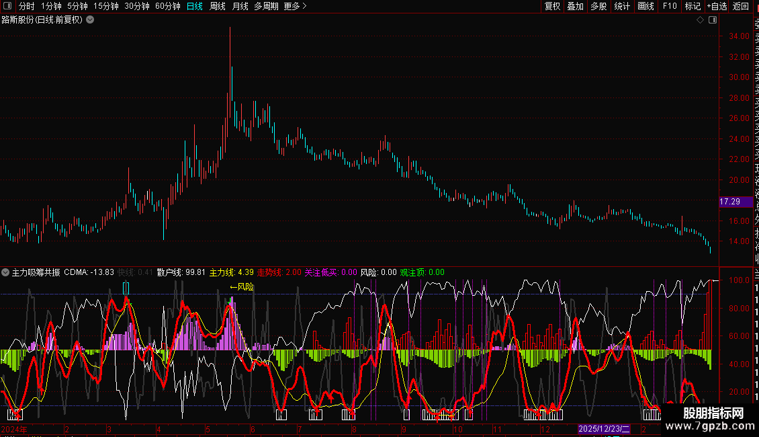Viewport: 759px width, 437px height.
Task: Open 多周期 multi-period view
Action: pyautogui.click(x=266, y=6)
